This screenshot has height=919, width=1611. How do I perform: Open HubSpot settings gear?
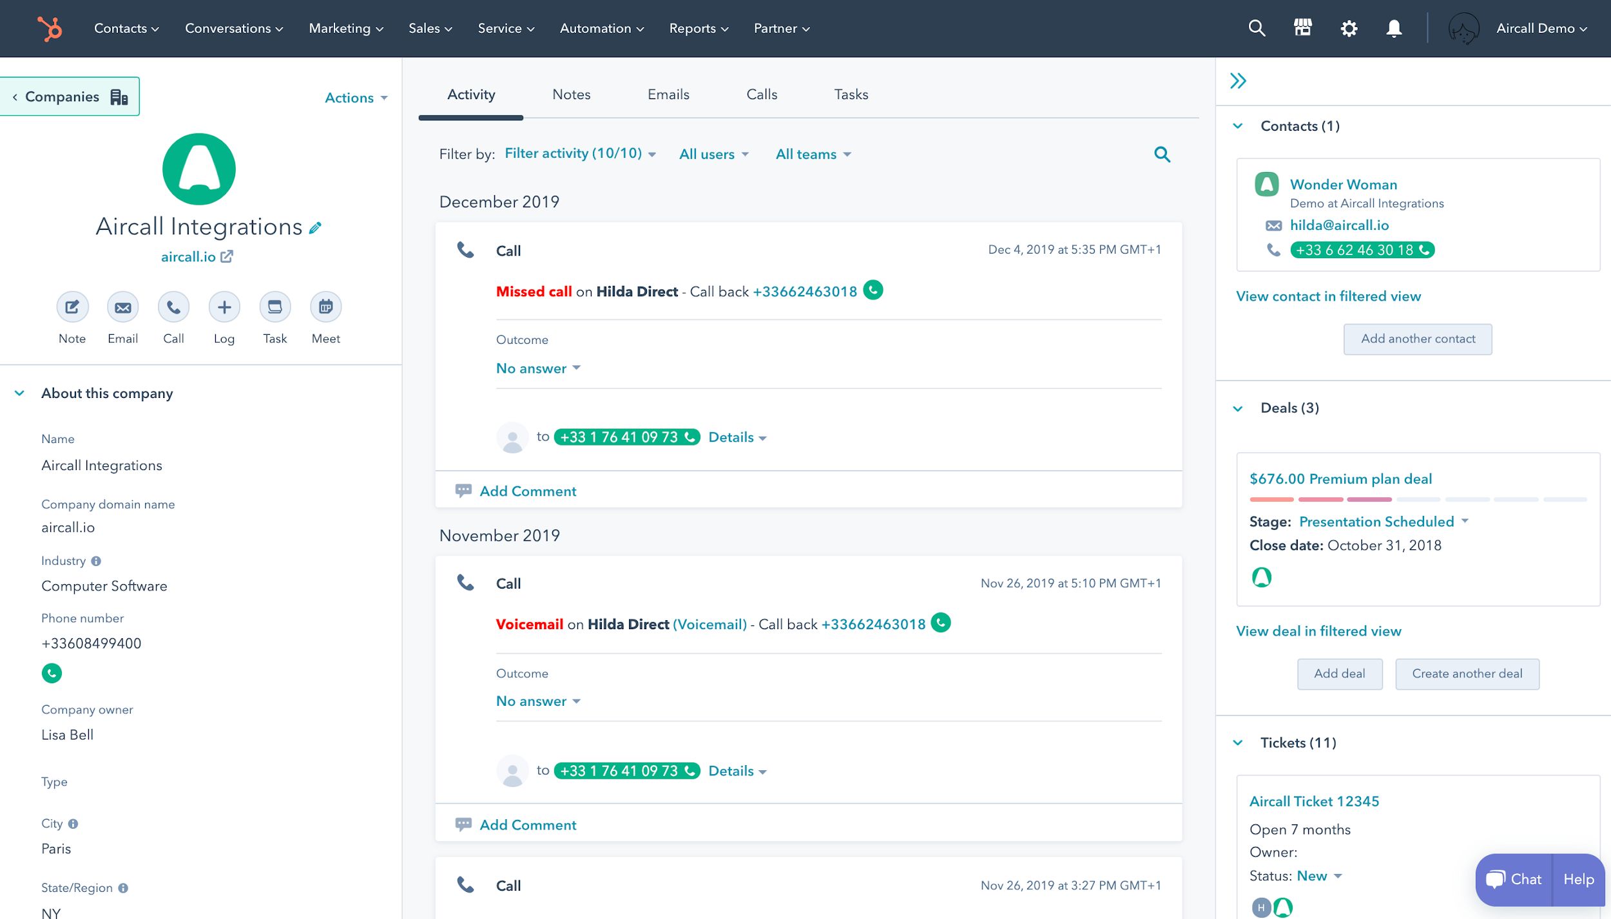[1348, 28]
